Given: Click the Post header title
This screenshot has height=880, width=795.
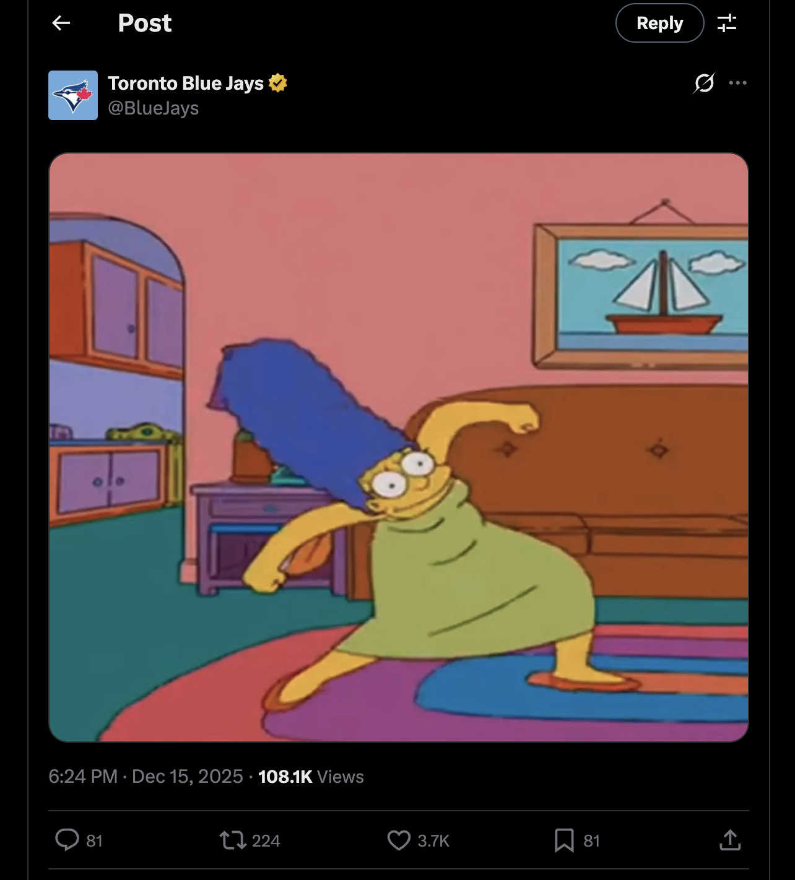Looking at the screenshot, I should coord(145,23).
